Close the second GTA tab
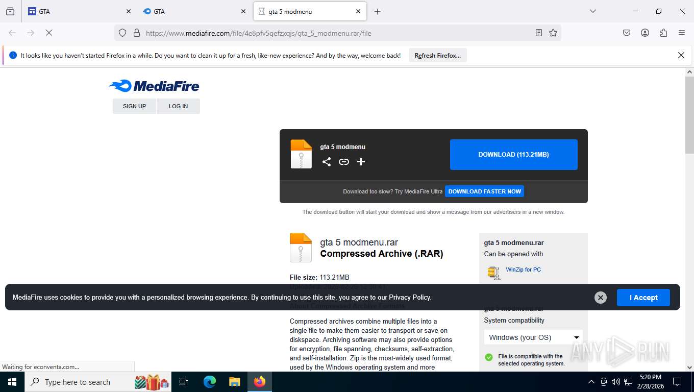The width and height of the screenshot is (694, 392). point(243,11)
